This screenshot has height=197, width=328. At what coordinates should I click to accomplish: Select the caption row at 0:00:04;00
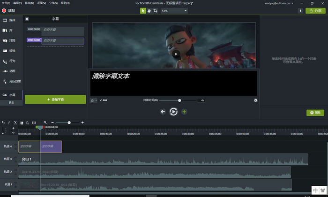pos(55,41)
